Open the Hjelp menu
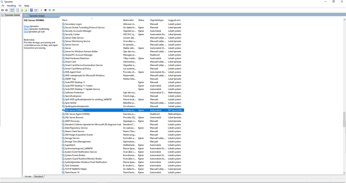This screenshot has width=346, height=183. (26, 6)
